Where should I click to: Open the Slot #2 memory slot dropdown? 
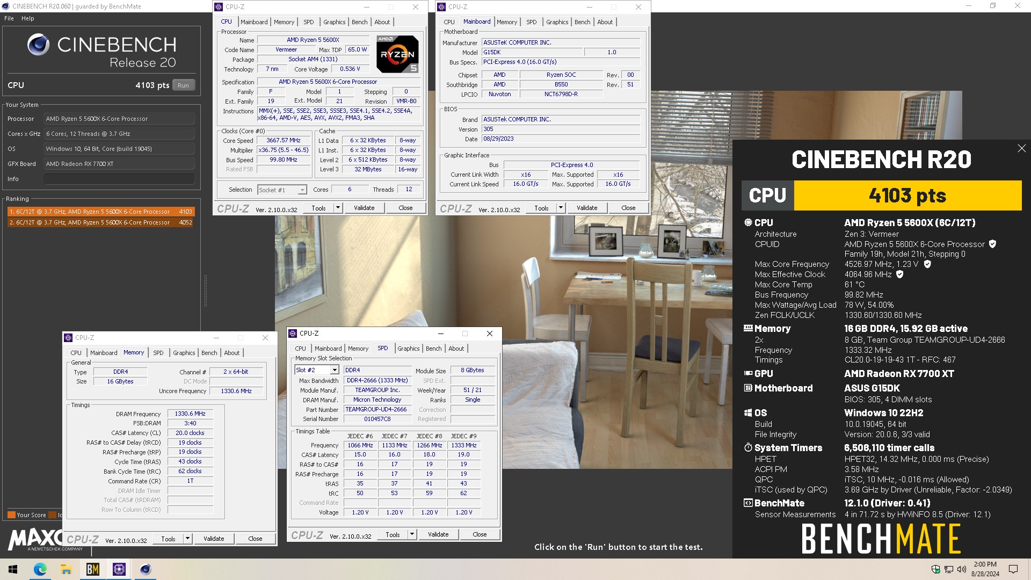click(x=334, y=370)
